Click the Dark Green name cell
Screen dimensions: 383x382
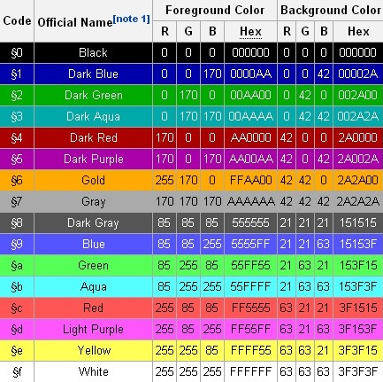[x=93, y=95]
